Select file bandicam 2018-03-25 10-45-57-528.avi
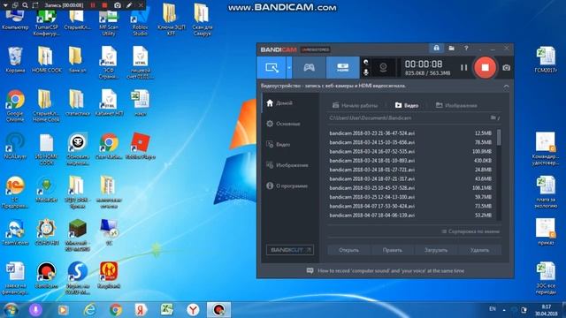 tap(410, 188)
